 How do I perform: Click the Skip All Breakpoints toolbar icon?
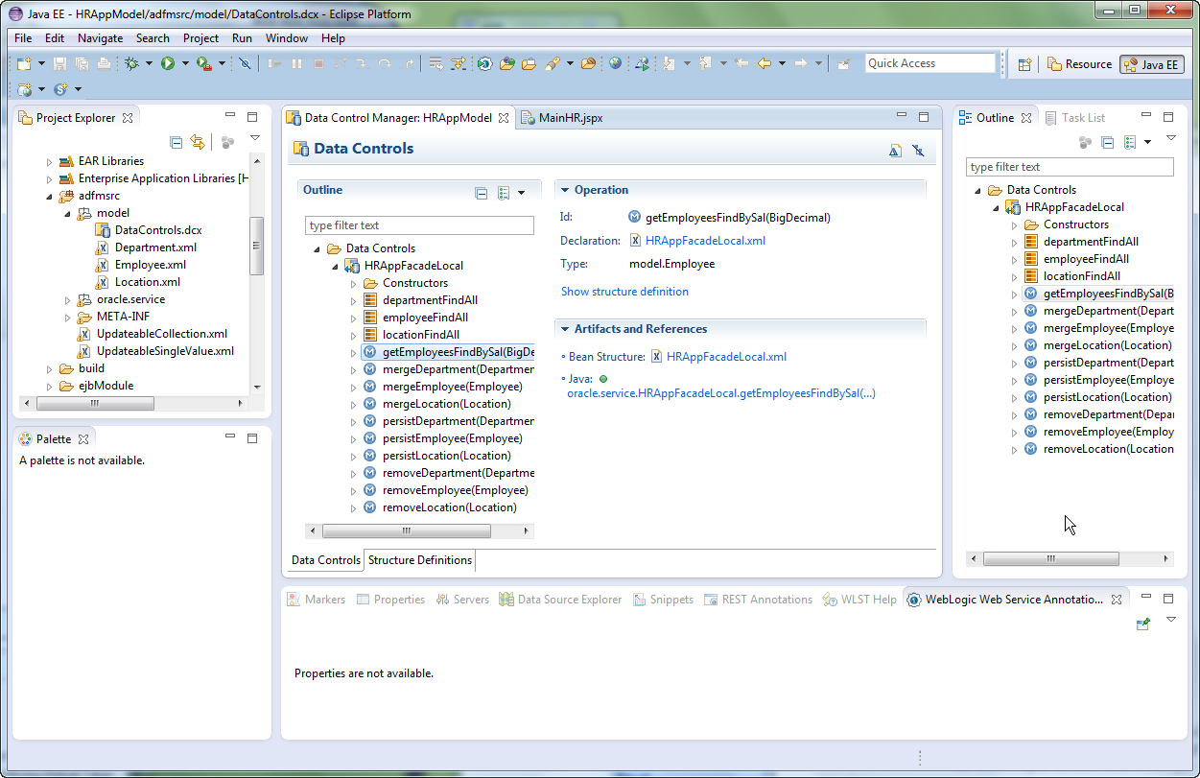click(x=245, y=64)
